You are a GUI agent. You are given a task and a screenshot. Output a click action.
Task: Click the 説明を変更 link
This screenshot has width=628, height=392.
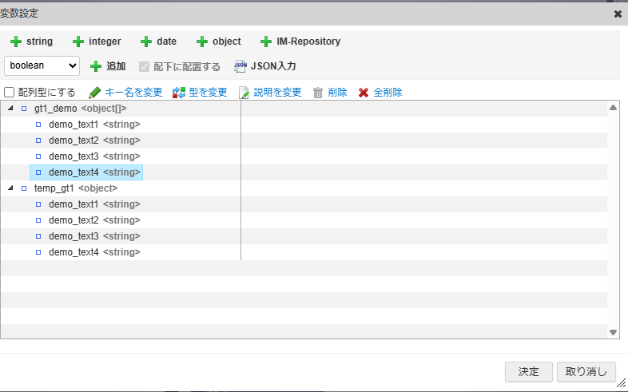click(x=277, y=93)
